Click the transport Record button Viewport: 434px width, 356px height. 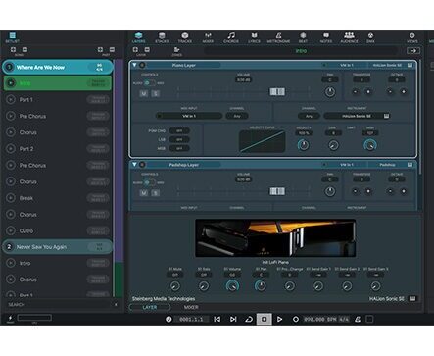click(296, 319)
